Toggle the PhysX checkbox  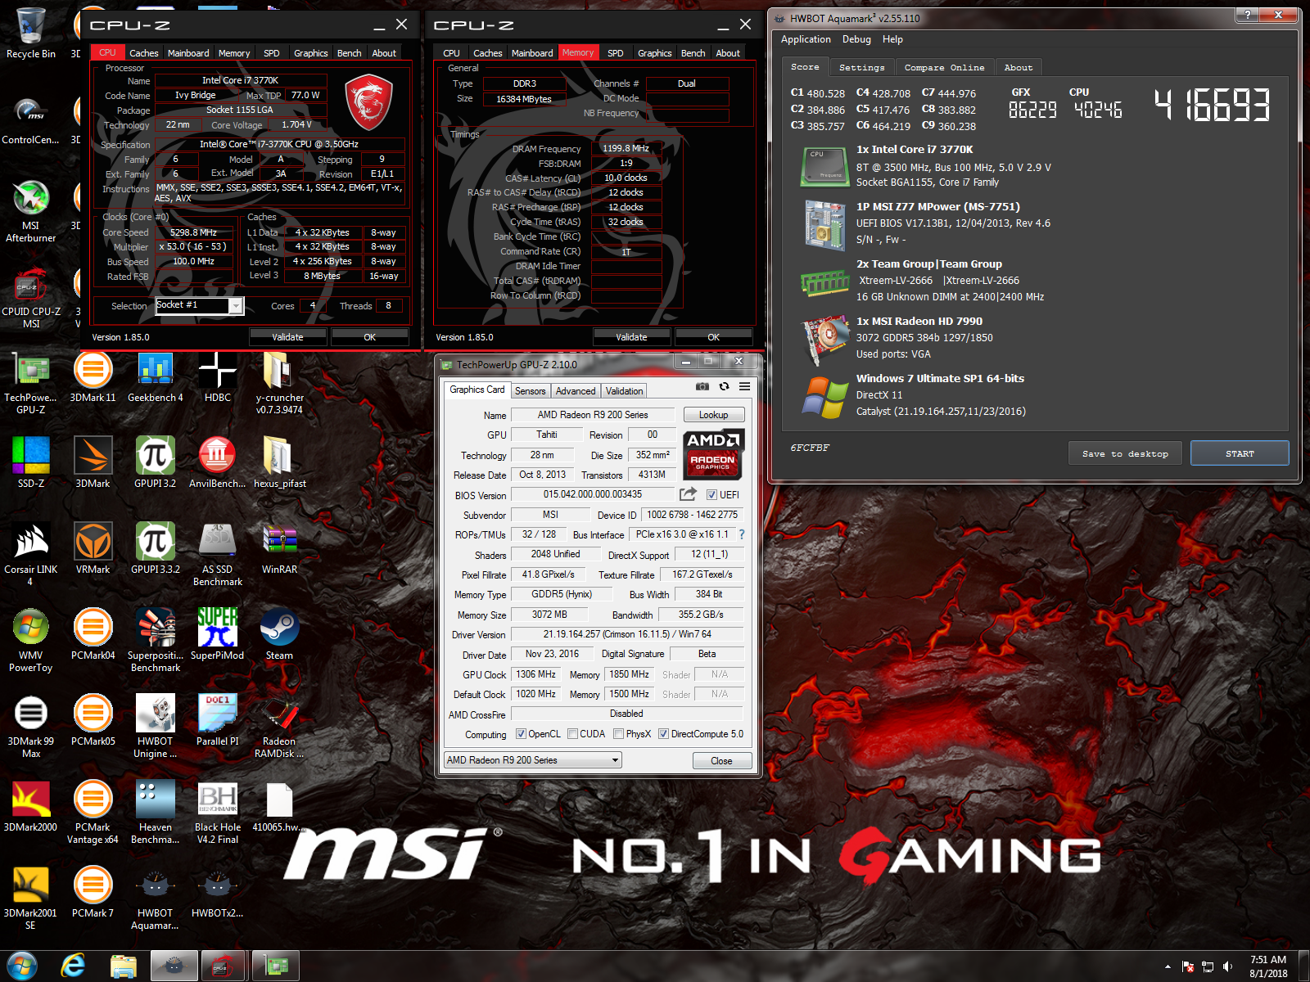tap(619, 734)
